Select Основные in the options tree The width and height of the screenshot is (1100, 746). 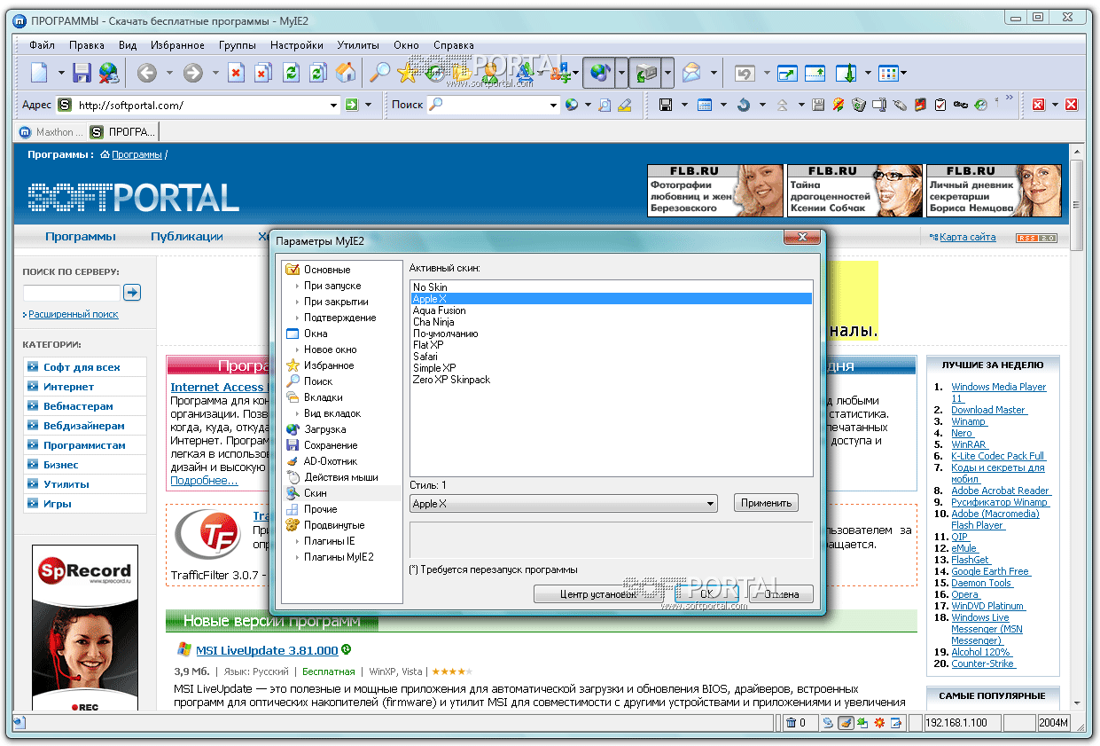[327, 270]
